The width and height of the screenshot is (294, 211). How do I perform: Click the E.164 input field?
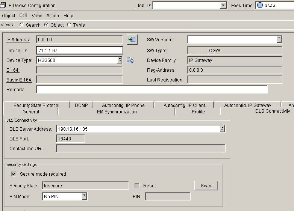[79, 70]
